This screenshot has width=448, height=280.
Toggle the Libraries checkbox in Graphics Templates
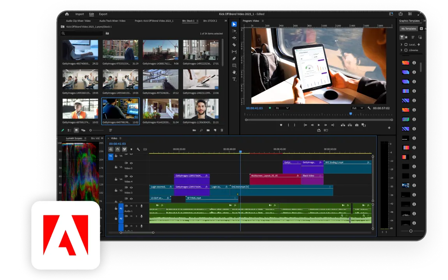406,50
